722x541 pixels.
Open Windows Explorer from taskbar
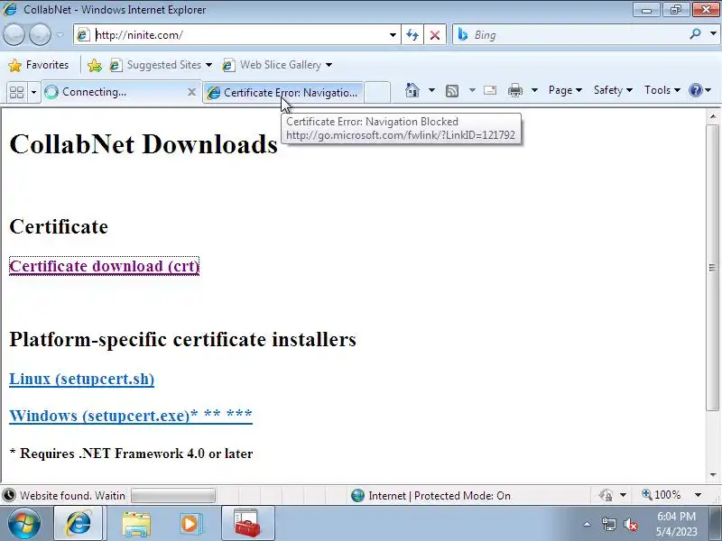click(136, 524)
